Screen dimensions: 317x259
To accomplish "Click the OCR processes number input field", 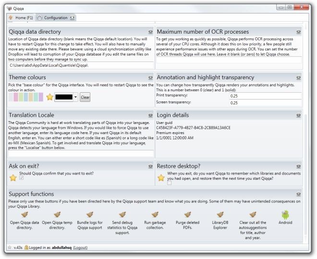I will (x=229, y=60).
